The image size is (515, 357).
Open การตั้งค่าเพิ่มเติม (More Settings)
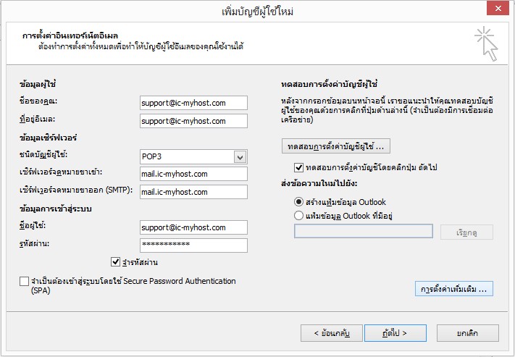(x=454, y=289)
